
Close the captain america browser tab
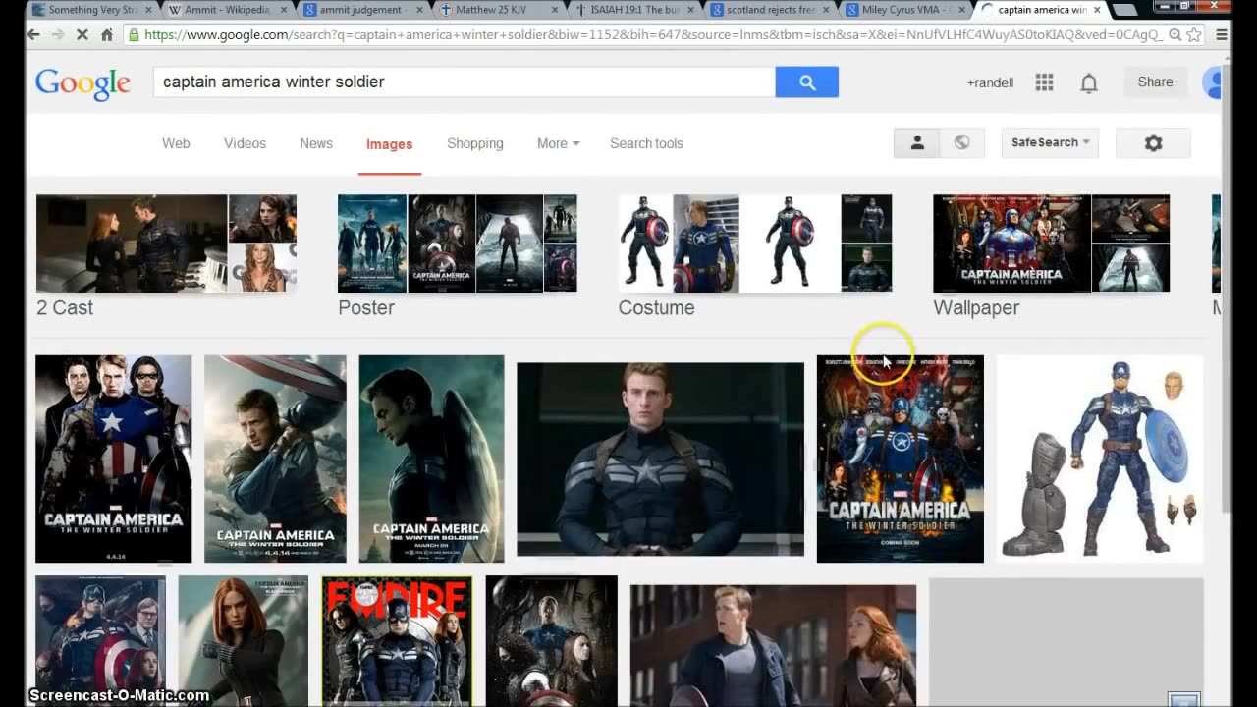(1097, 10)
